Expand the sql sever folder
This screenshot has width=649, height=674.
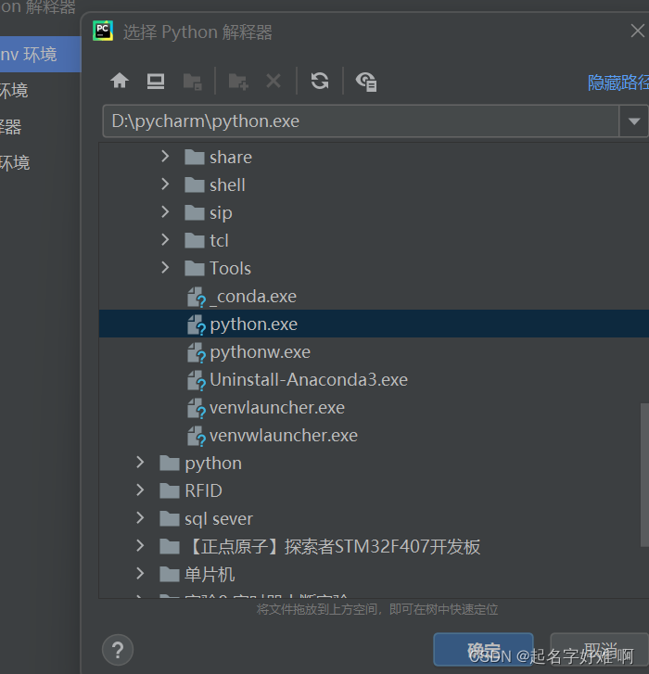tap(140, 517)
